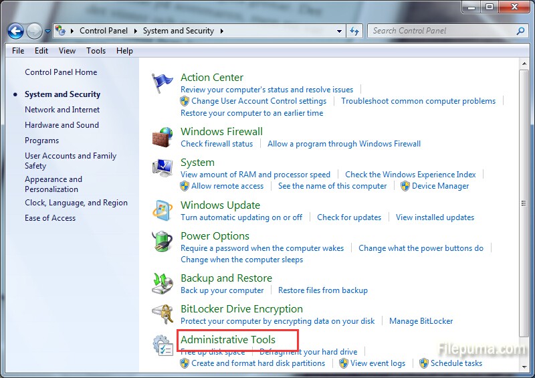Select Network and Internet in the sidebar
This screenshot has width=535, height=378.
pyautogui.click(x=62, y=110)
